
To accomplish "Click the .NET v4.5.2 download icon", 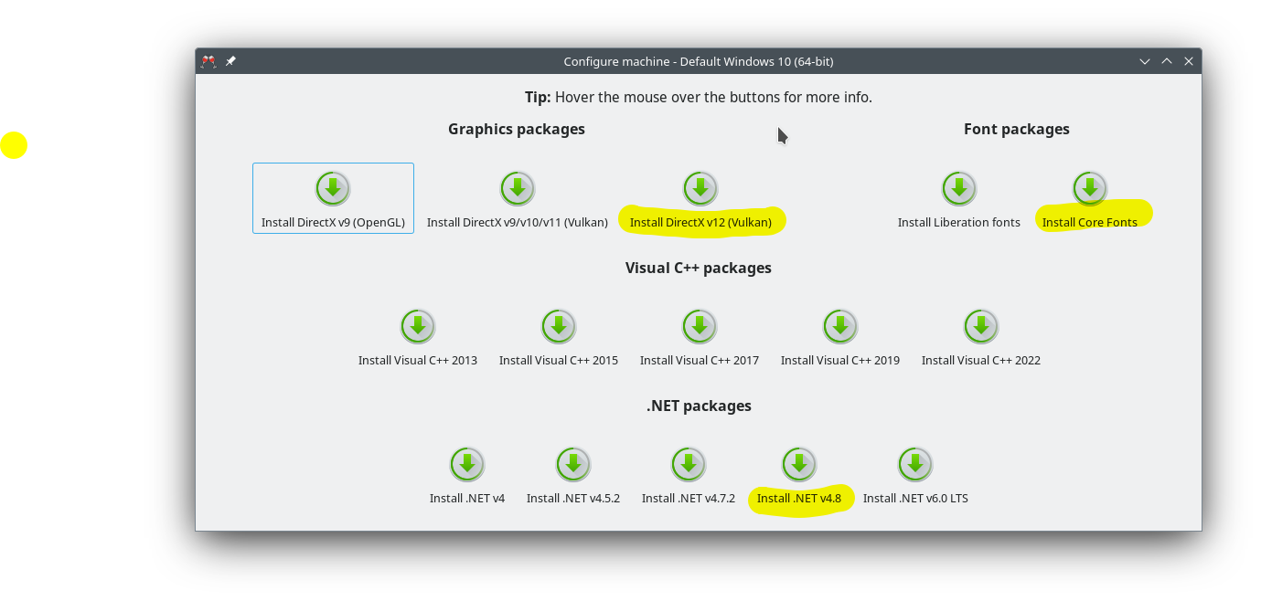I will (x=573, y=465).
